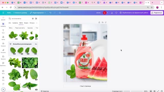Select first mint leaf in magic recommendations
164x92 pixels.
[13, 50]
